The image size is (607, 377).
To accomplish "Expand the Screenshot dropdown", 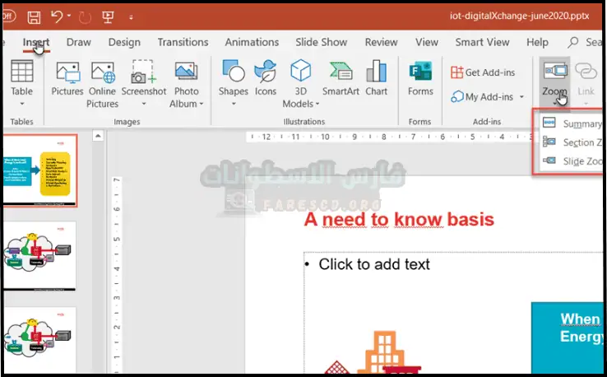I will (x=144, y=104).
